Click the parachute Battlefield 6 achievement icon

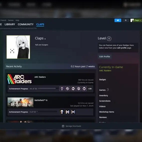point(62,112)
